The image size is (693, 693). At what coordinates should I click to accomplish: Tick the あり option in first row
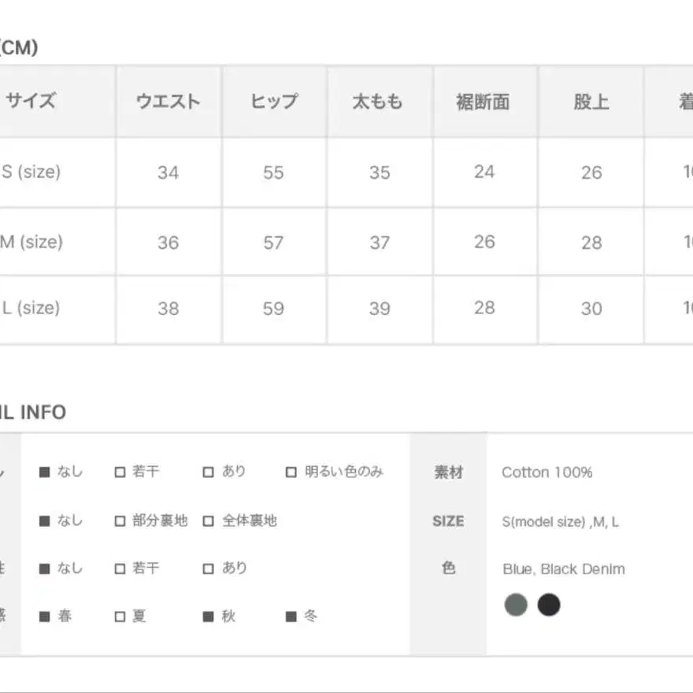[x=207, y=471]
